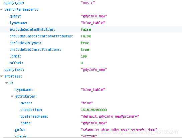Viewport: 182px width, 138px height.
Task: Select the "BASIC" value
Action: (x=88, y=3)
